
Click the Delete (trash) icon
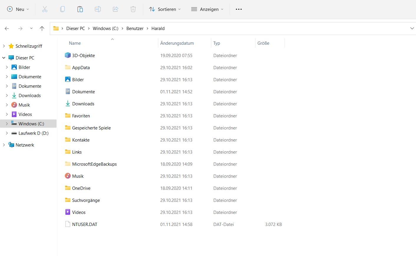pos(133,9)
